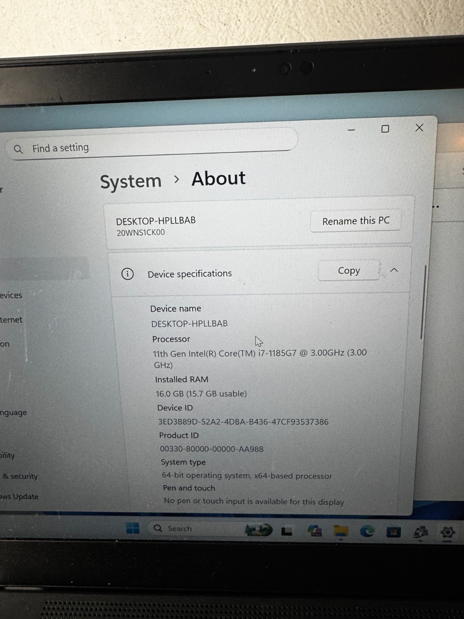Viewport: 464px width, 619px height.
Task: Copy the device specifications
Action: point(349,270)
